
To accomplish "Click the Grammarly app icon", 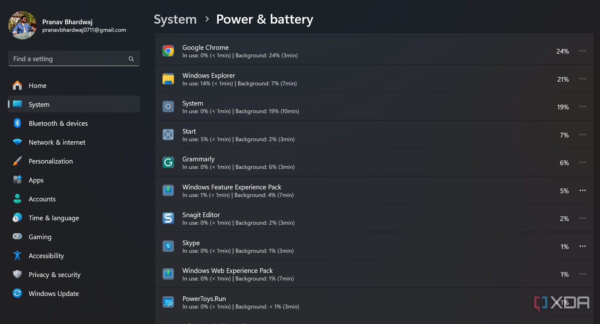I will click(168, 162).
